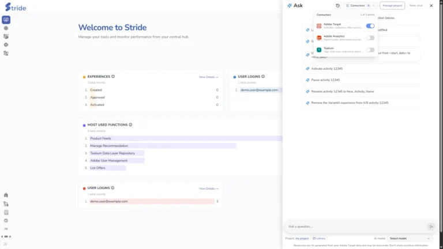Choose 'Remove the VariantA experience' suggestion
The height and width of the screenshot is (249, 443).
click(x=361, y=103)
